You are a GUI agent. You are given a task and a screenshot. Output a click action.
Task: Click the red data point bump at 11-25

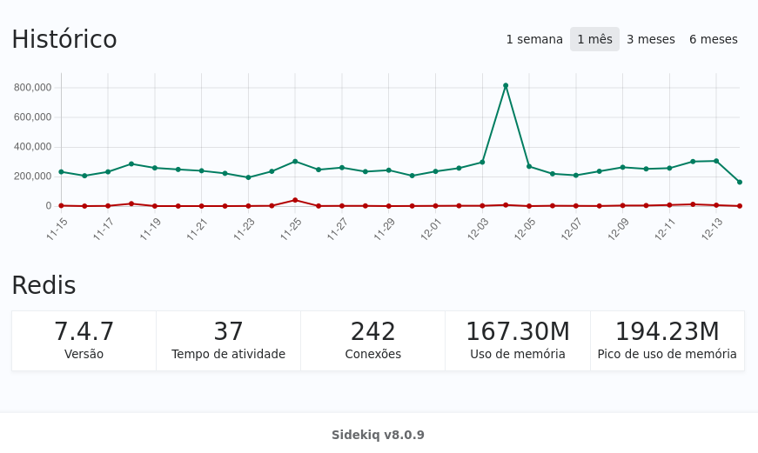295,200
